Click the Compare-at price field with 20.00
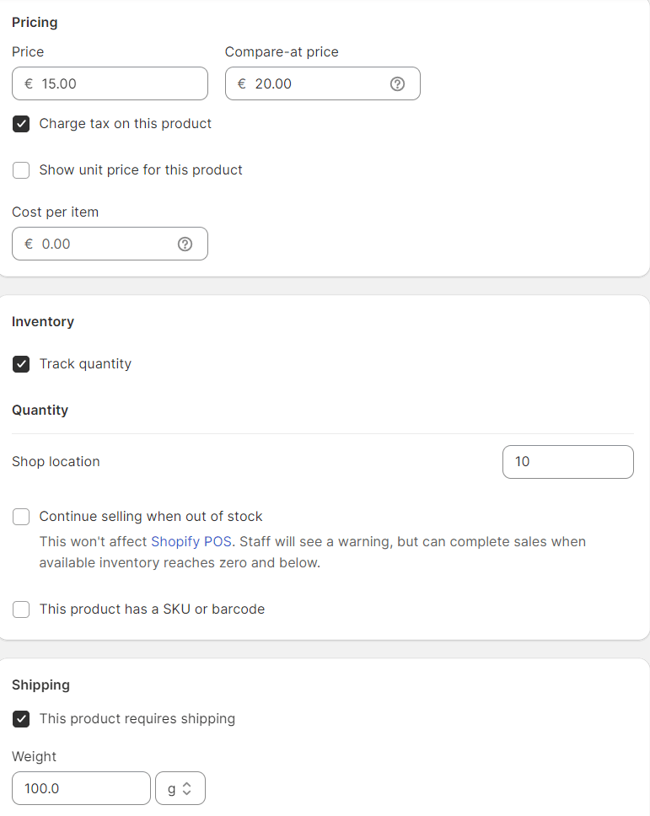 [x=323, y=83]
